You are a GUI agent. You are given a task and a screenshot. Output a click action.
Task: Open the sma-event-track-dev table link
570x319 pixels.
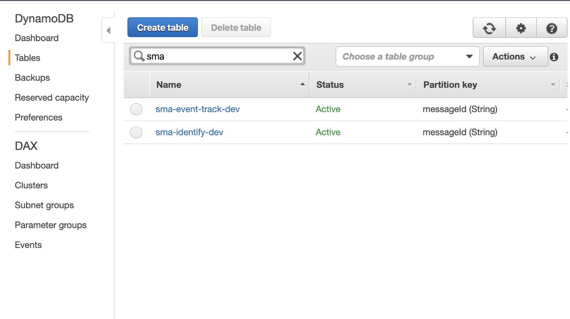[x=197, y=109]
